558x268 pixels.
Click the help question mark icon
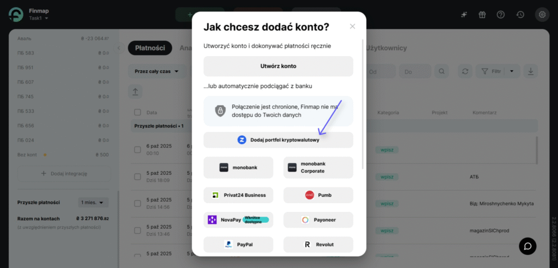(x=501, y=15)
